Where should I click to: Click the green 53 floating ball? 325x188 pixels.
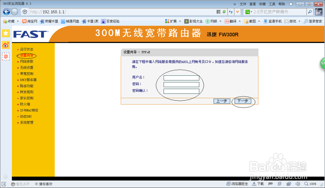(x=322, y=63)
